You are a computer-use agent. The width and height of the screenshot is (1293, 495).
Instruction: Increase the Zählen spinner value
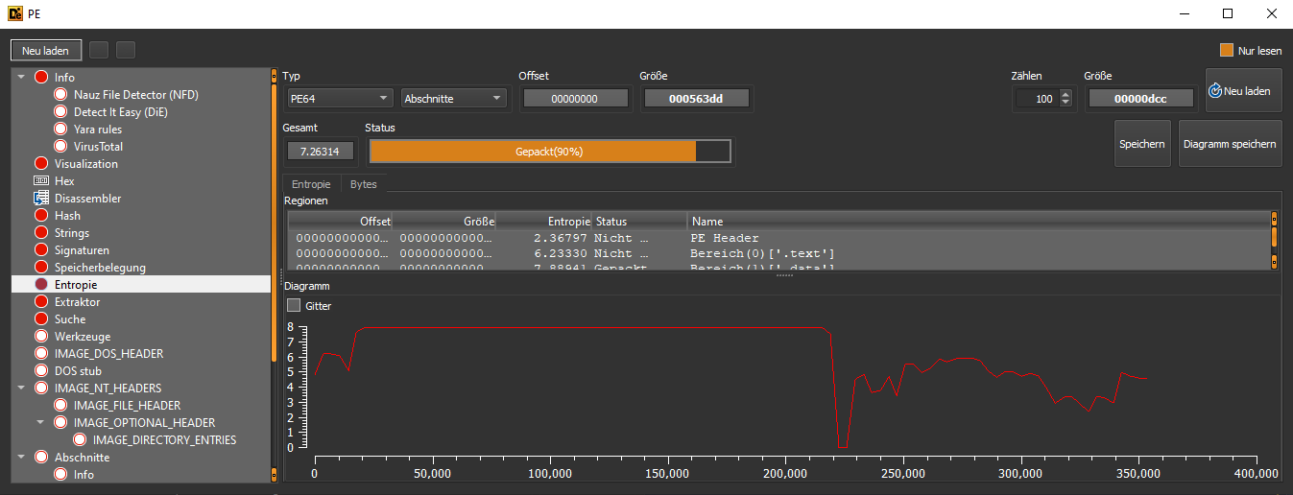1065,94
